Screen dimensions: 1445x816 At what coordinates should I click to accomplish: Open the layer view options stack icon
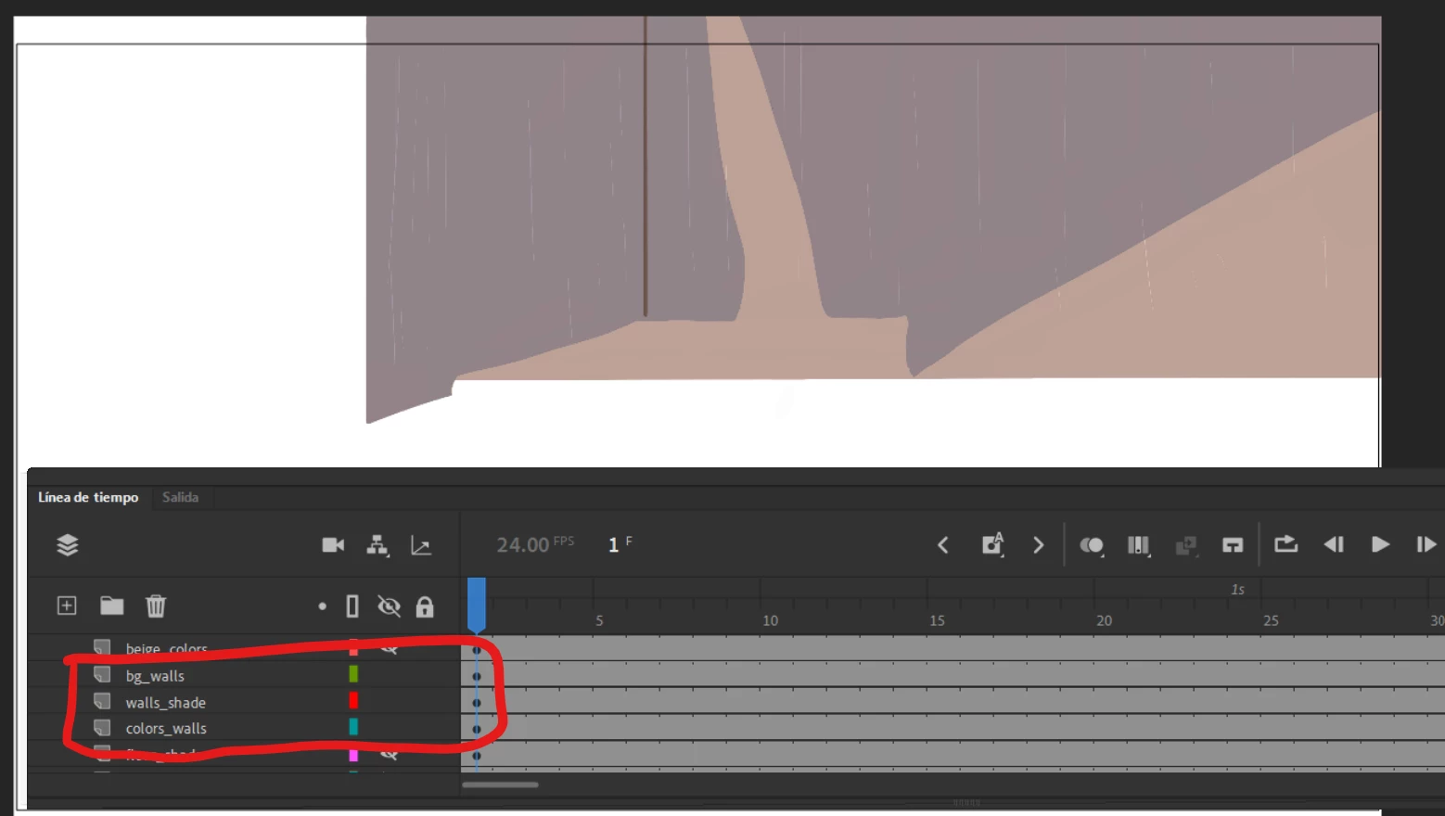point(68,545)
